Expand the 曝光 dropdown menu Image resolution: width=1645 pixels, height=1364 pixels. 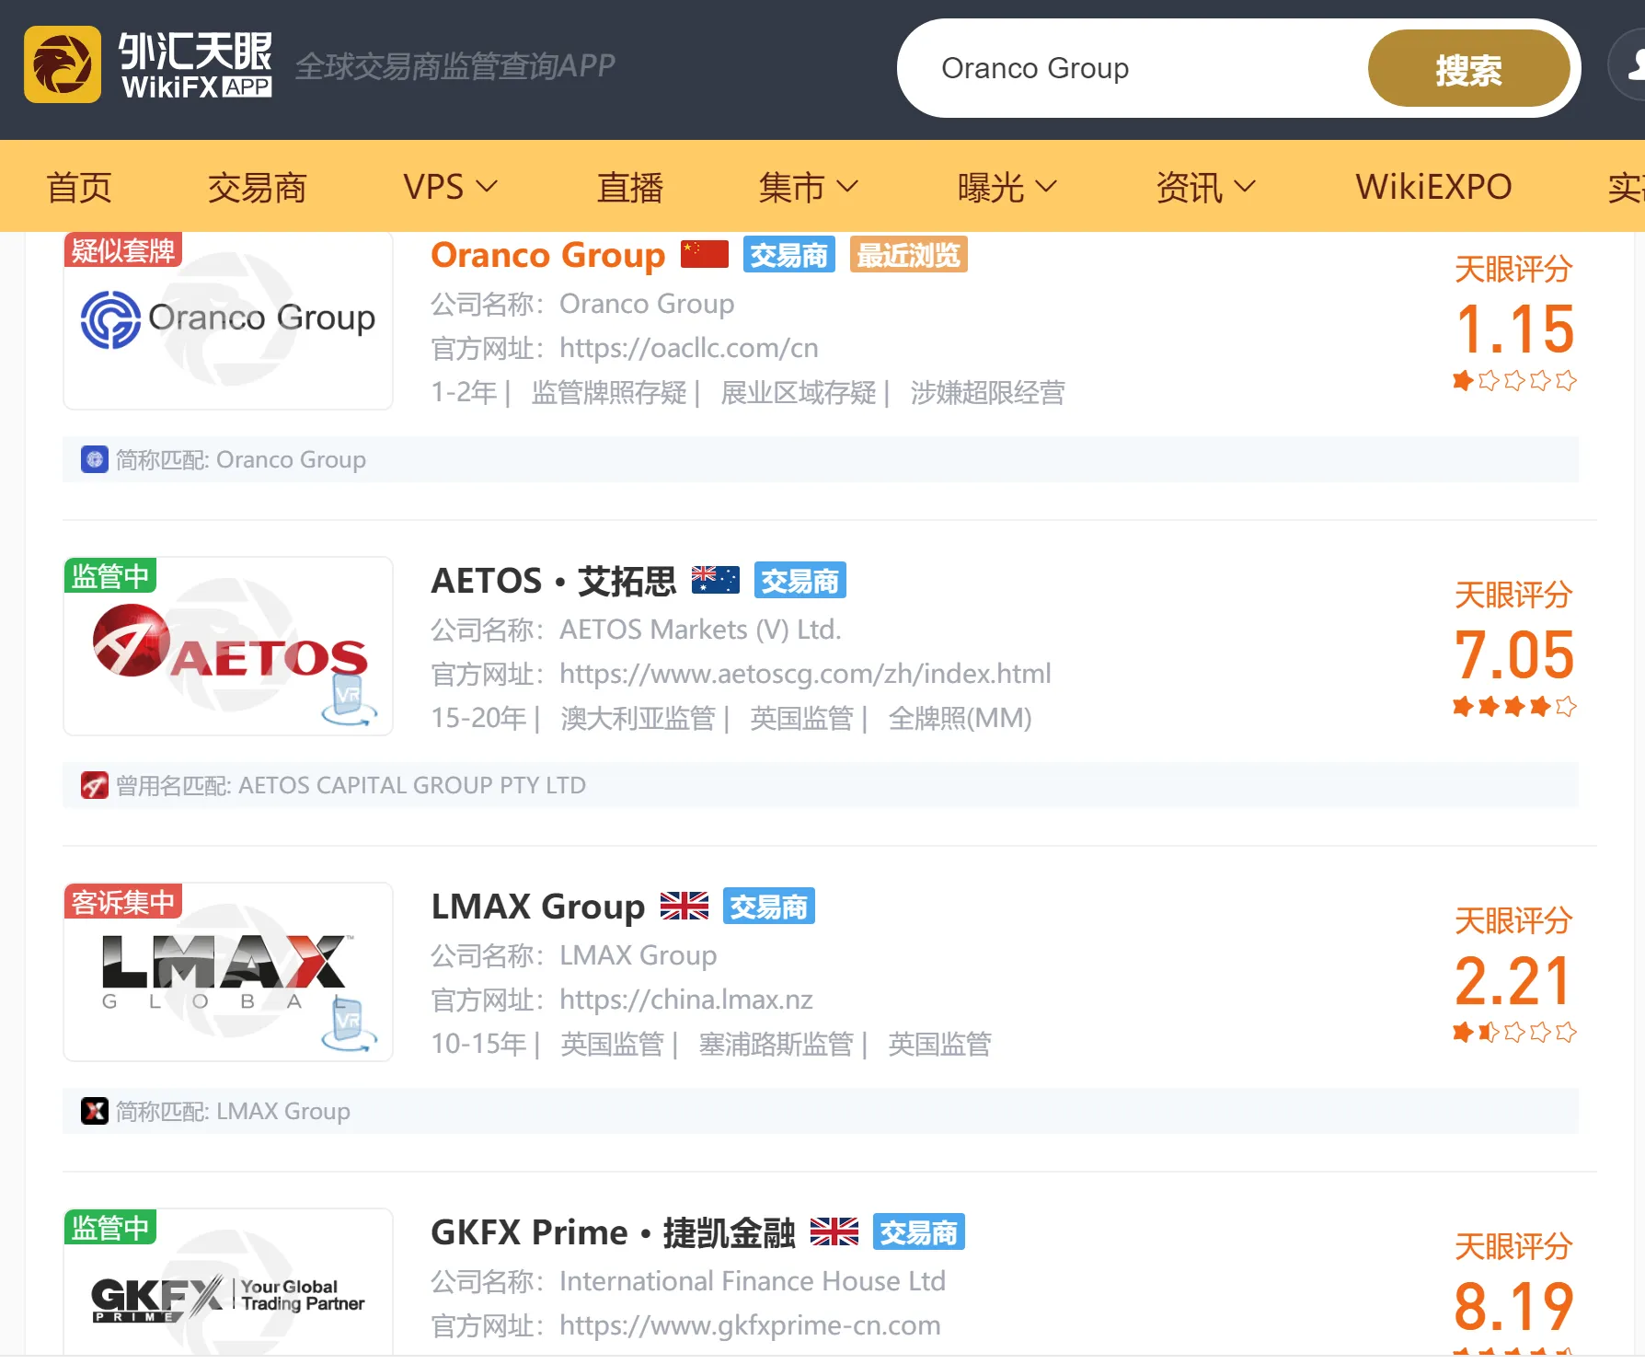click(x=1007, y=187)
